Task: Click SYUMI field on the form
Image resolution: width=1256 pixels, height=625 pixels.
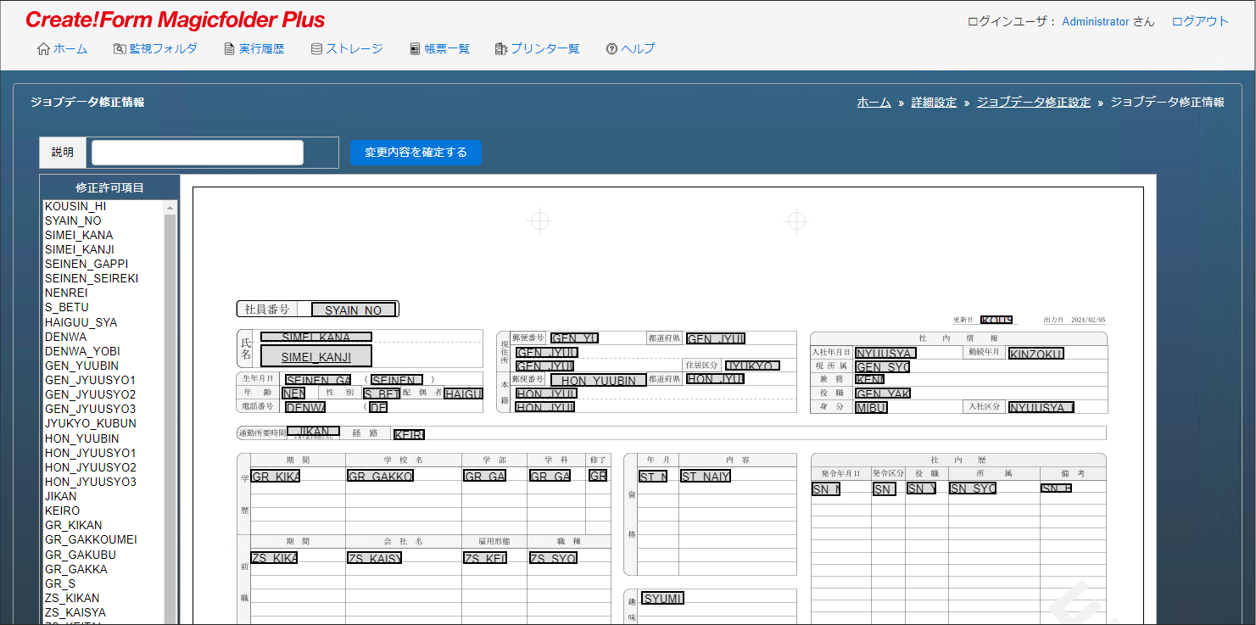Action: point(662,598)
